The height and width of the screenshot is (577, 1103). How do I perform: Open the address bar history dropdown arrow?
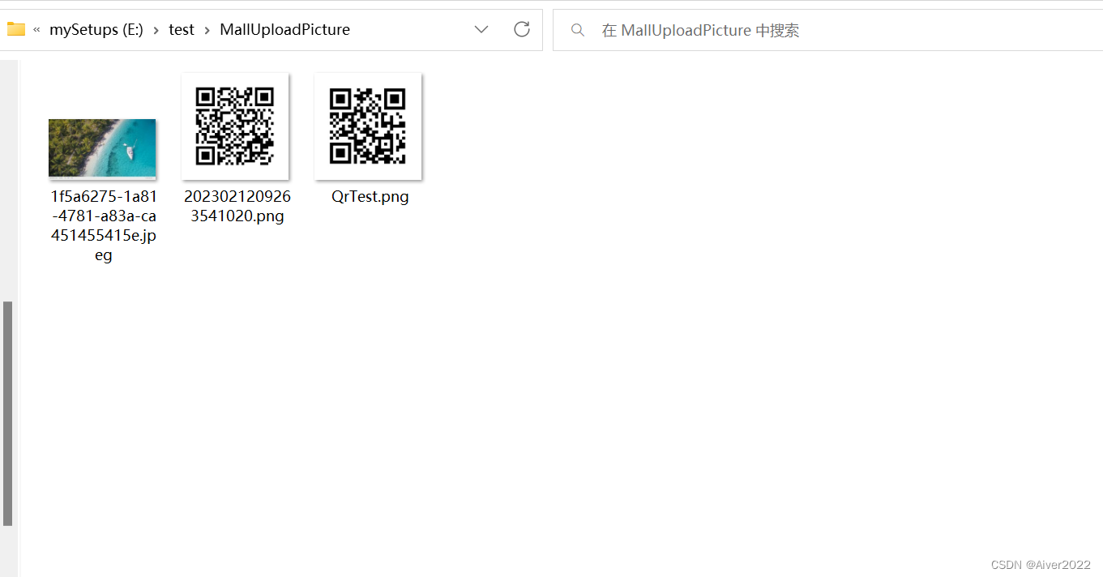pyautogui.click(x=481, y=29)
